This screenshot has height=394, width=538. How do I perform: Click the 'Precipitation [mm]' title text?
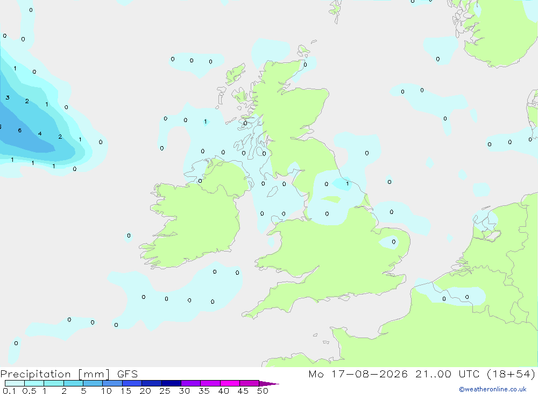(x=55, y=374)
